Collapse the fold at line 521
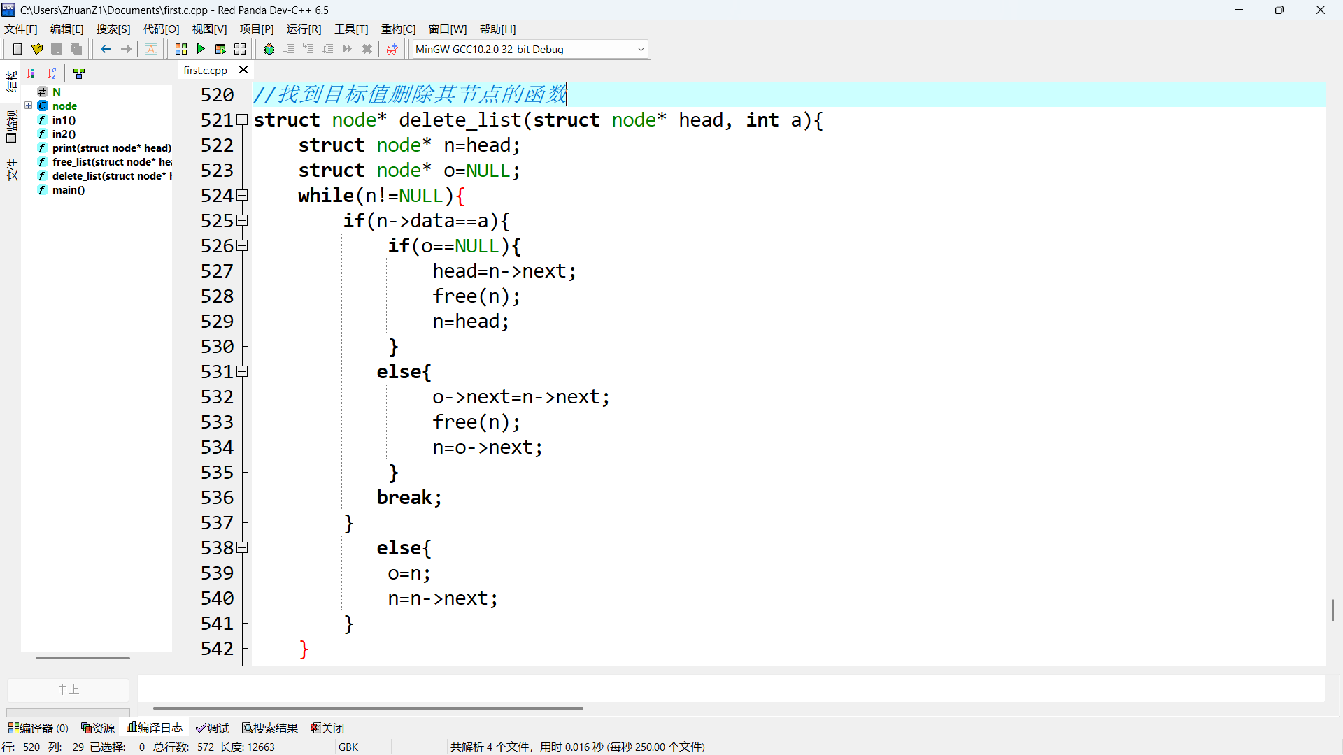This screenshot has width=1343, height=755. [x=242, y=120]
